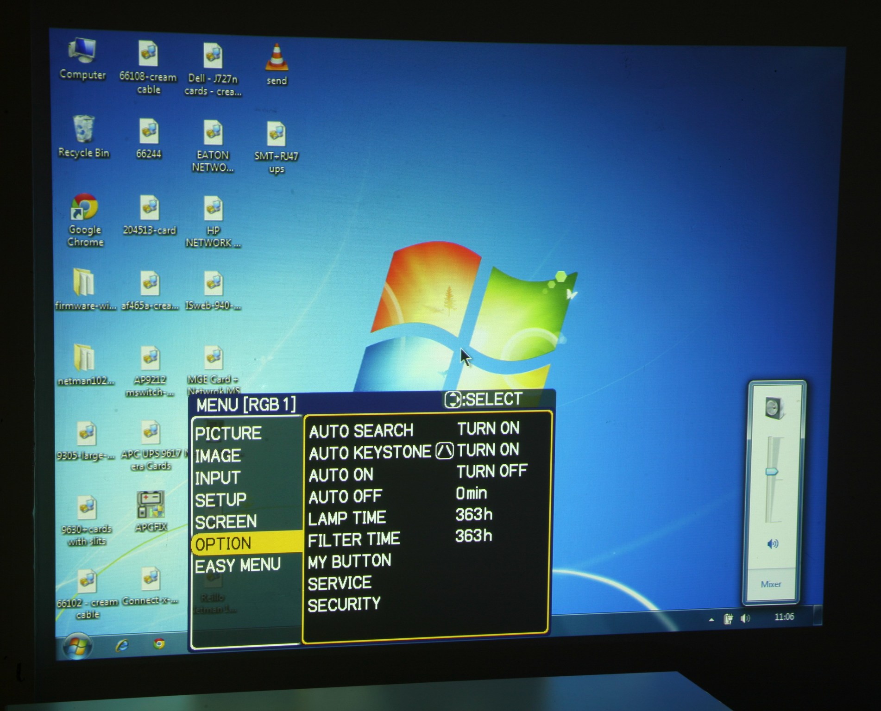Click the Show desktop button at taskbar end
The width and height of the screenshot is (881, 711).
[818, 616]
